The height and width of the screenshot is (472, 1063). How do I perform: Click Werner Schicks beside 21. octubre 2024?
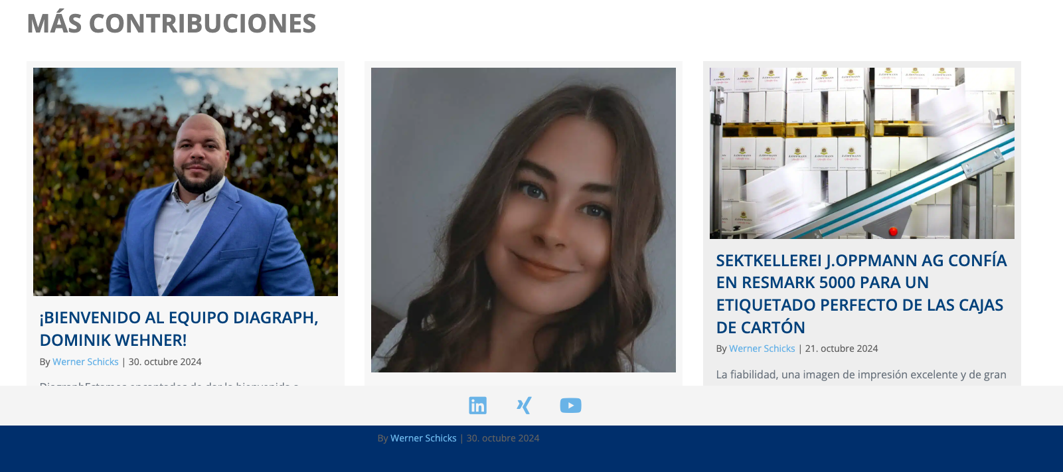[762, 349]
